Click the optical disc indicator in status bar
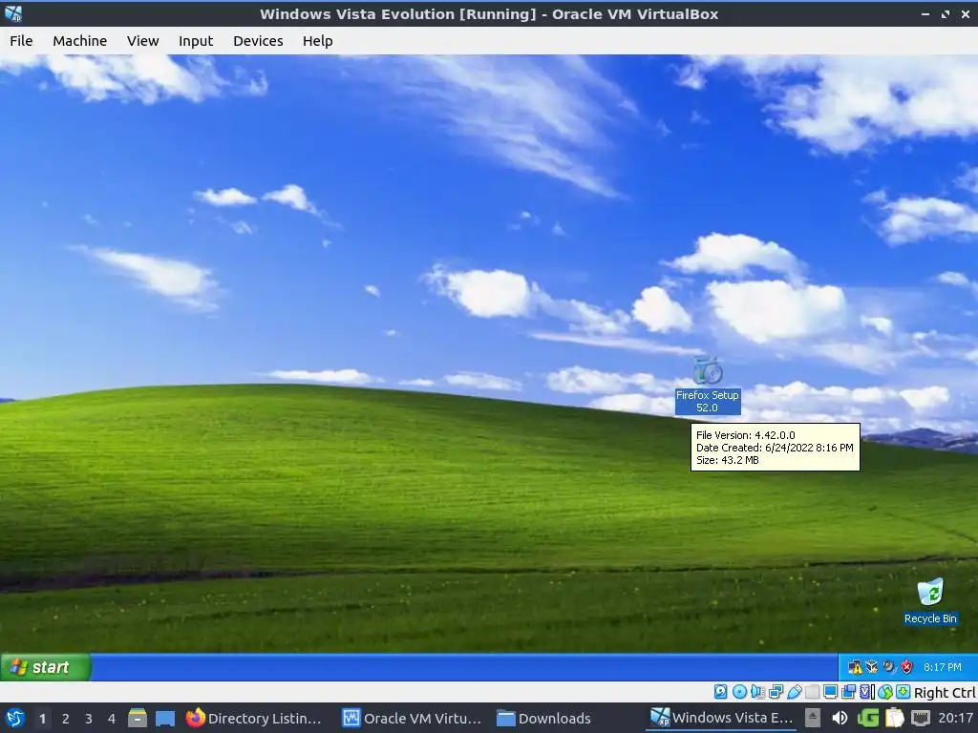The image size is (978, 733). (x=740, y=691)
